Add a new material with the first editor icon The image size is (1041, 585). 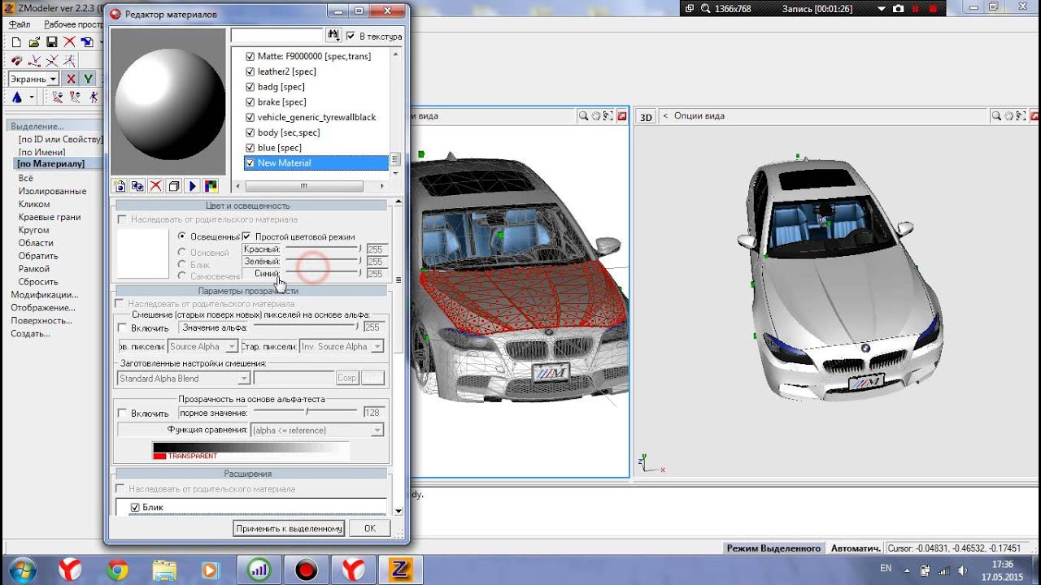coord(120,186)
